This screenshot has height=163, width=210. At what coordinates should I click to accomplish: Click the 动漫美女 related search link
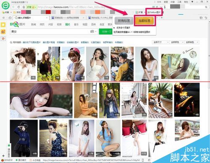61,42
